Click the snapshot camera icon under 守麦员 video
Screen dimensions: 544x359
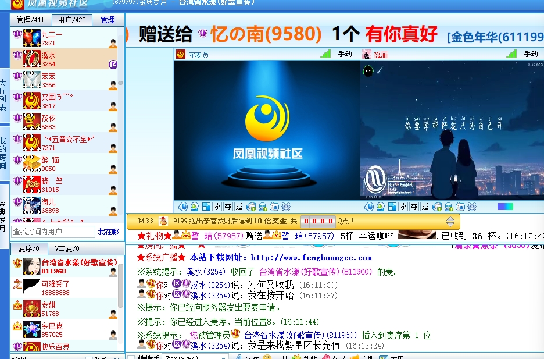click(274, 207)
